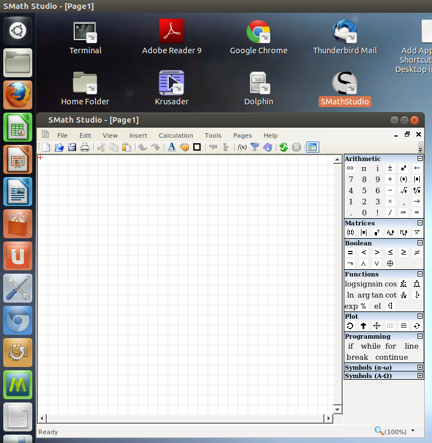Toggle the side panel toolbar button
The width and height of the screenshot is (432, 443).
pos(312,147)
